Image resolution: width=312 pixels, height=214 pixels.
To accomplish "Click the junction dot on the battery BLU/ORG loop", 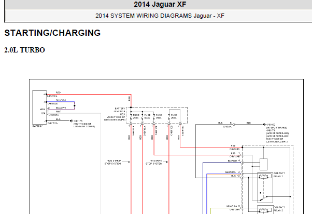I will coord(75,106).
